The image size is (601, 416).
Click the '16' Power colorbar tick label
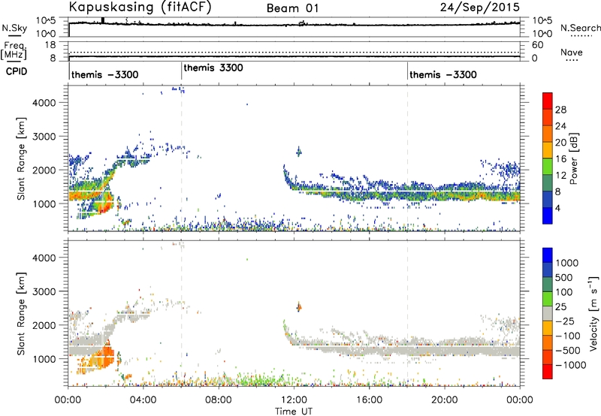tap(560, 159)
